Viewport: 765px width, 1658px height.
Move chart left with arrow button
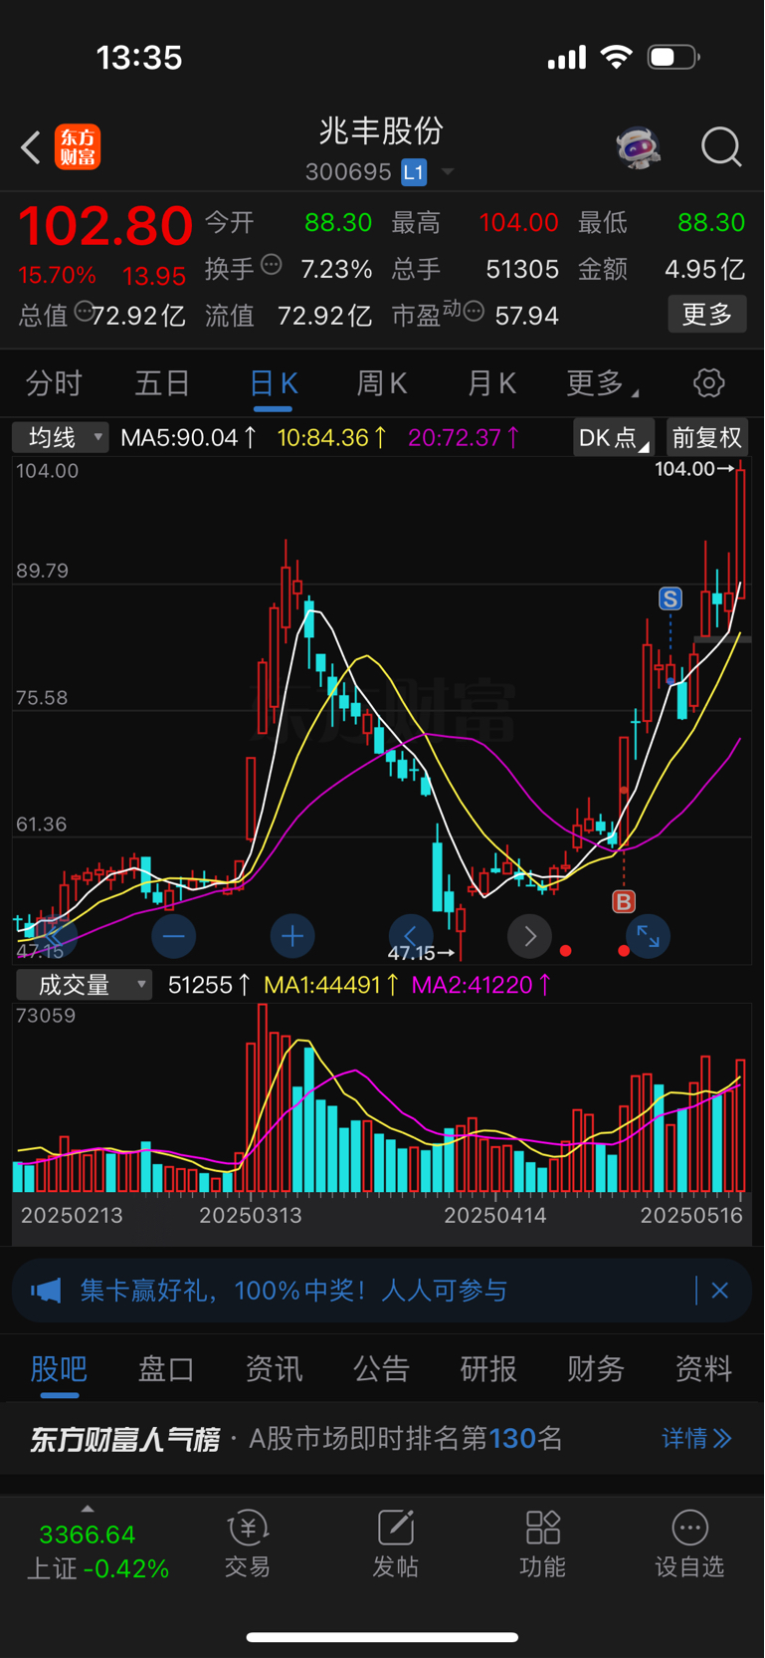click(x=411, y=936)
